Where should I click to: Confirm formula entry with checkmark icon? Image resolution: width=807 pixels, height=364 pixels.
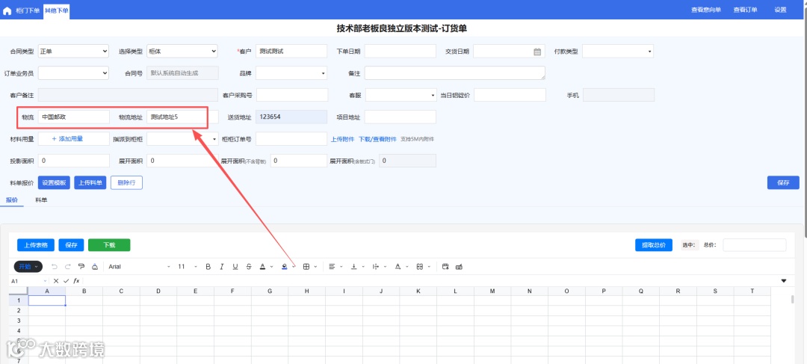click(66, 280)
